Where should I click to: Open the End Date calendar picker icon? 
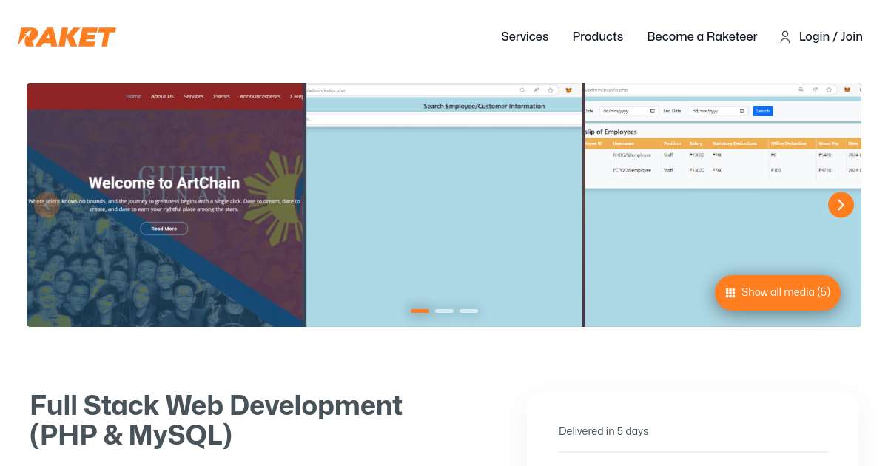pos(742,111)
